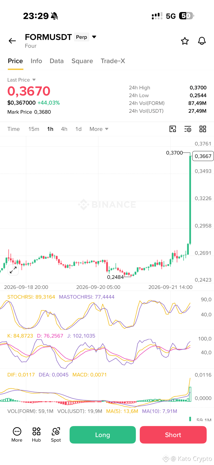Tap the back arrow icon

pos(12,41)
